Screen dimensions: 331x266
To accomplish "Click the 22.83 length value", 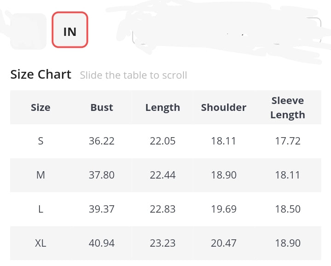I will pos(163,209).
